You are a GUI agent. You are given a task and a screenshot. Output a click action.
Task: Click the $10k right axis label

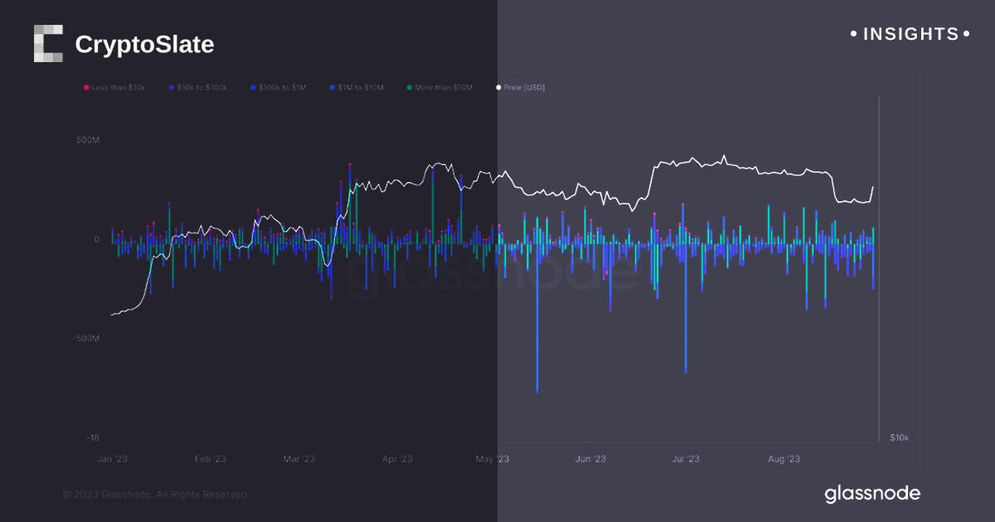(899, 437)
